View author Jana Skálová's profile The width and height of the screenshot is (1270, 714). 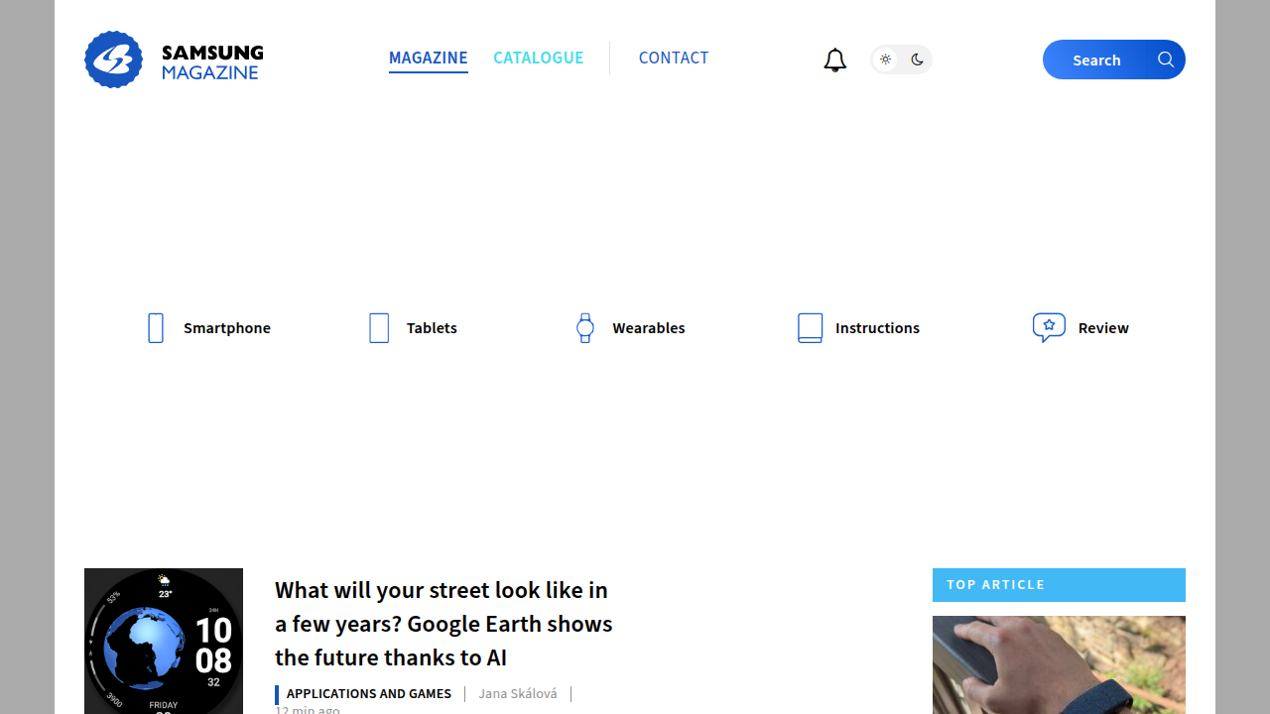(x=518, y=694)
